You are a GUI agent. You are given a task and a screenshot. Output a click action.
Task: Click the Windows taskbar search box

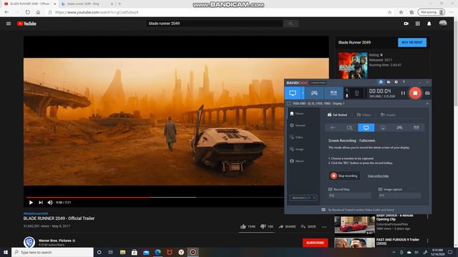click(x=52, y=252)
